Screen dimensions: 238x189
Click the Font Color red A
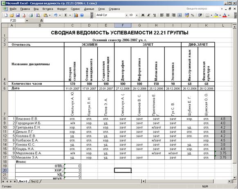(225, 15)
